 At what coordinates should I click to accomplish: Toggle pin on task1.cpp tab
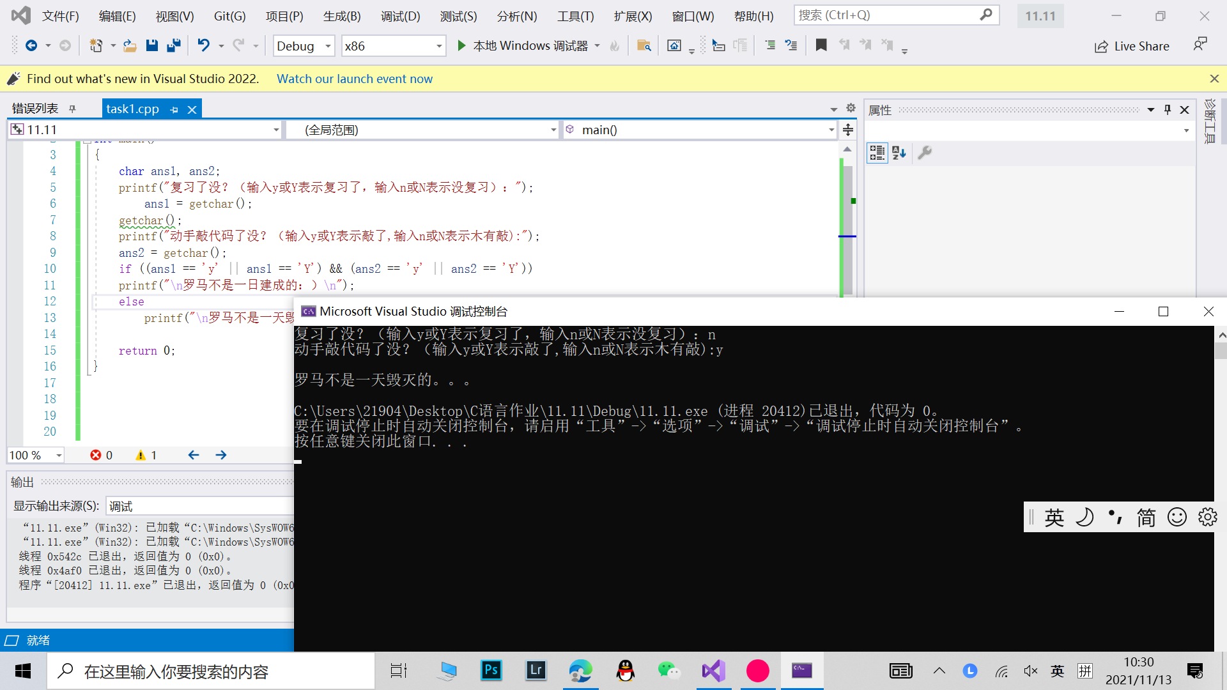coord(174,110)
